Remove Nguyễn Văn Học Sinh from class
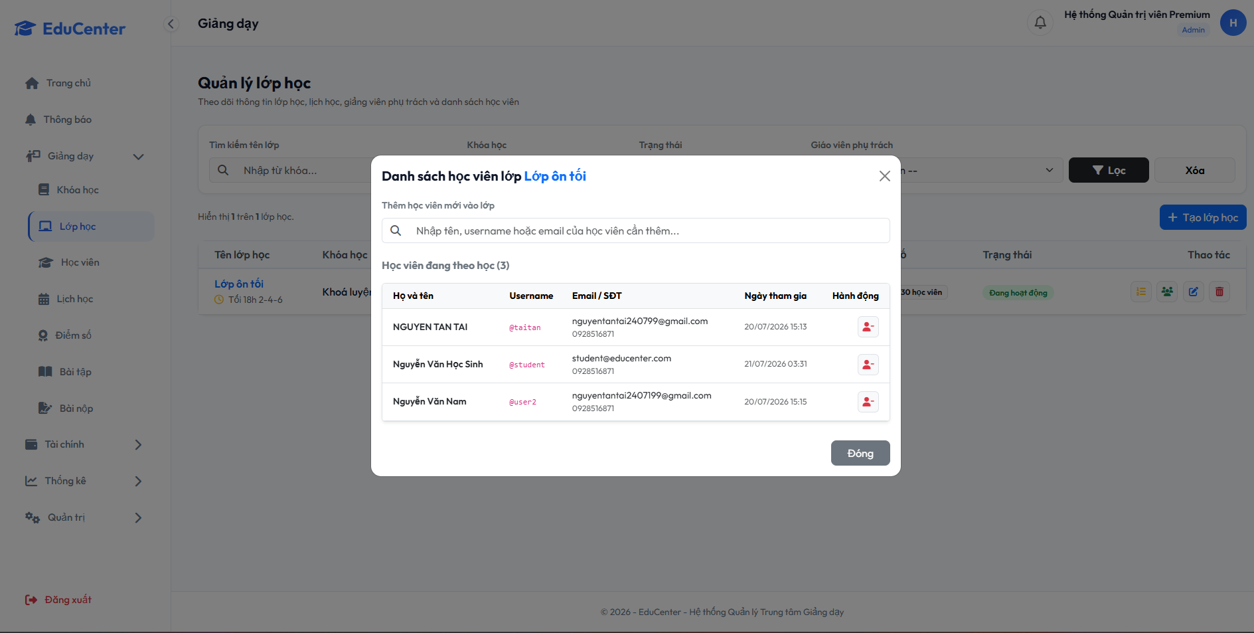 pyautogui.click(x=868, y=364)
